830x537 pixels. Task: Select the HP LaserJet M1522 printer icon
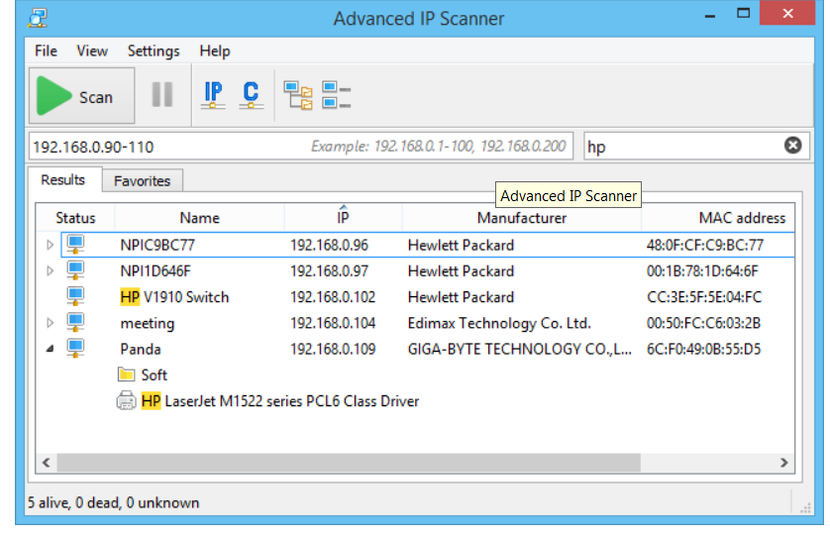click(x=127, y=401)
